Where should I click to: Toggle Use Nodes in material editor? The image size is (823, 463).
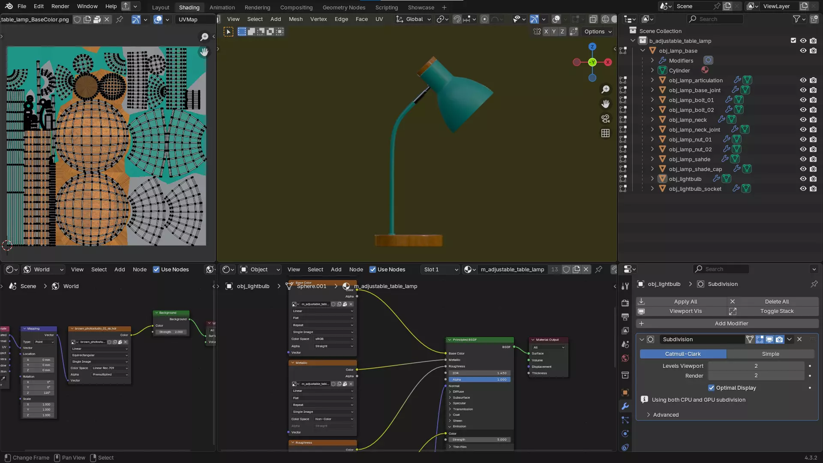click(372, 270)
